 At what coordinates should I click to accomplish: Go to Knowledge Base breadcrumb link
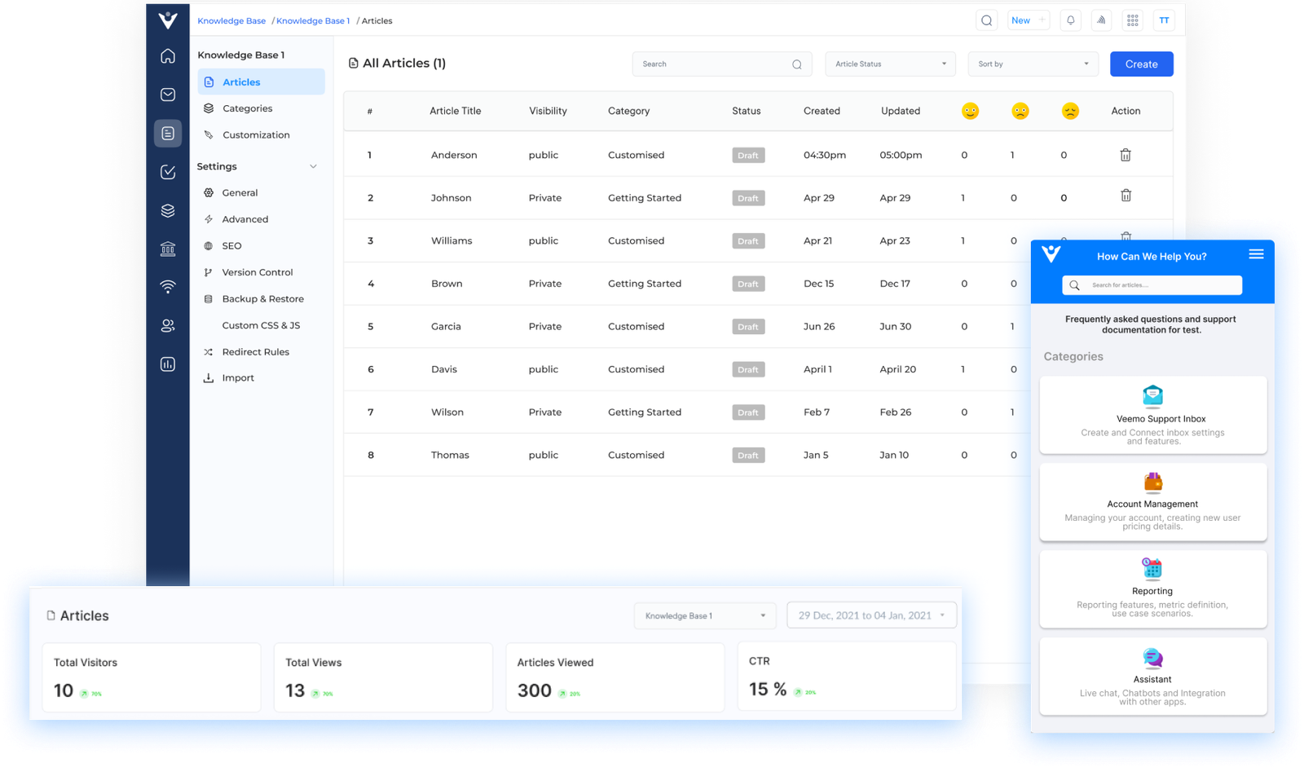click(231, 21)
